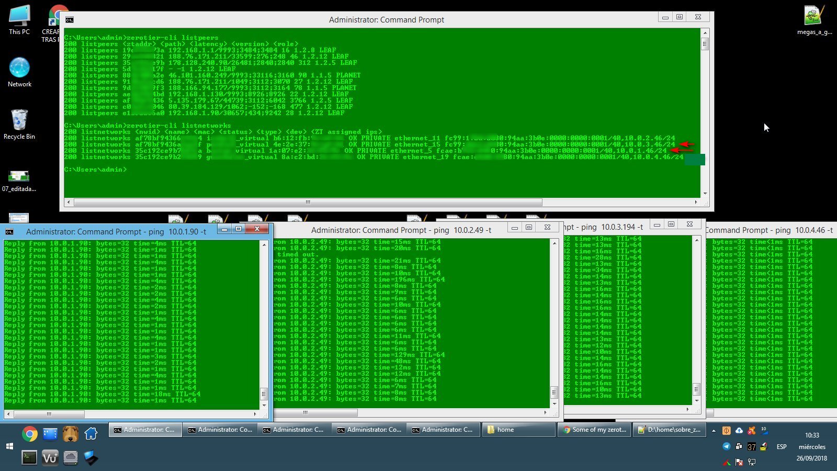Click up arrow of ping 10.0.1.90 vertical scrollbar

264,244
